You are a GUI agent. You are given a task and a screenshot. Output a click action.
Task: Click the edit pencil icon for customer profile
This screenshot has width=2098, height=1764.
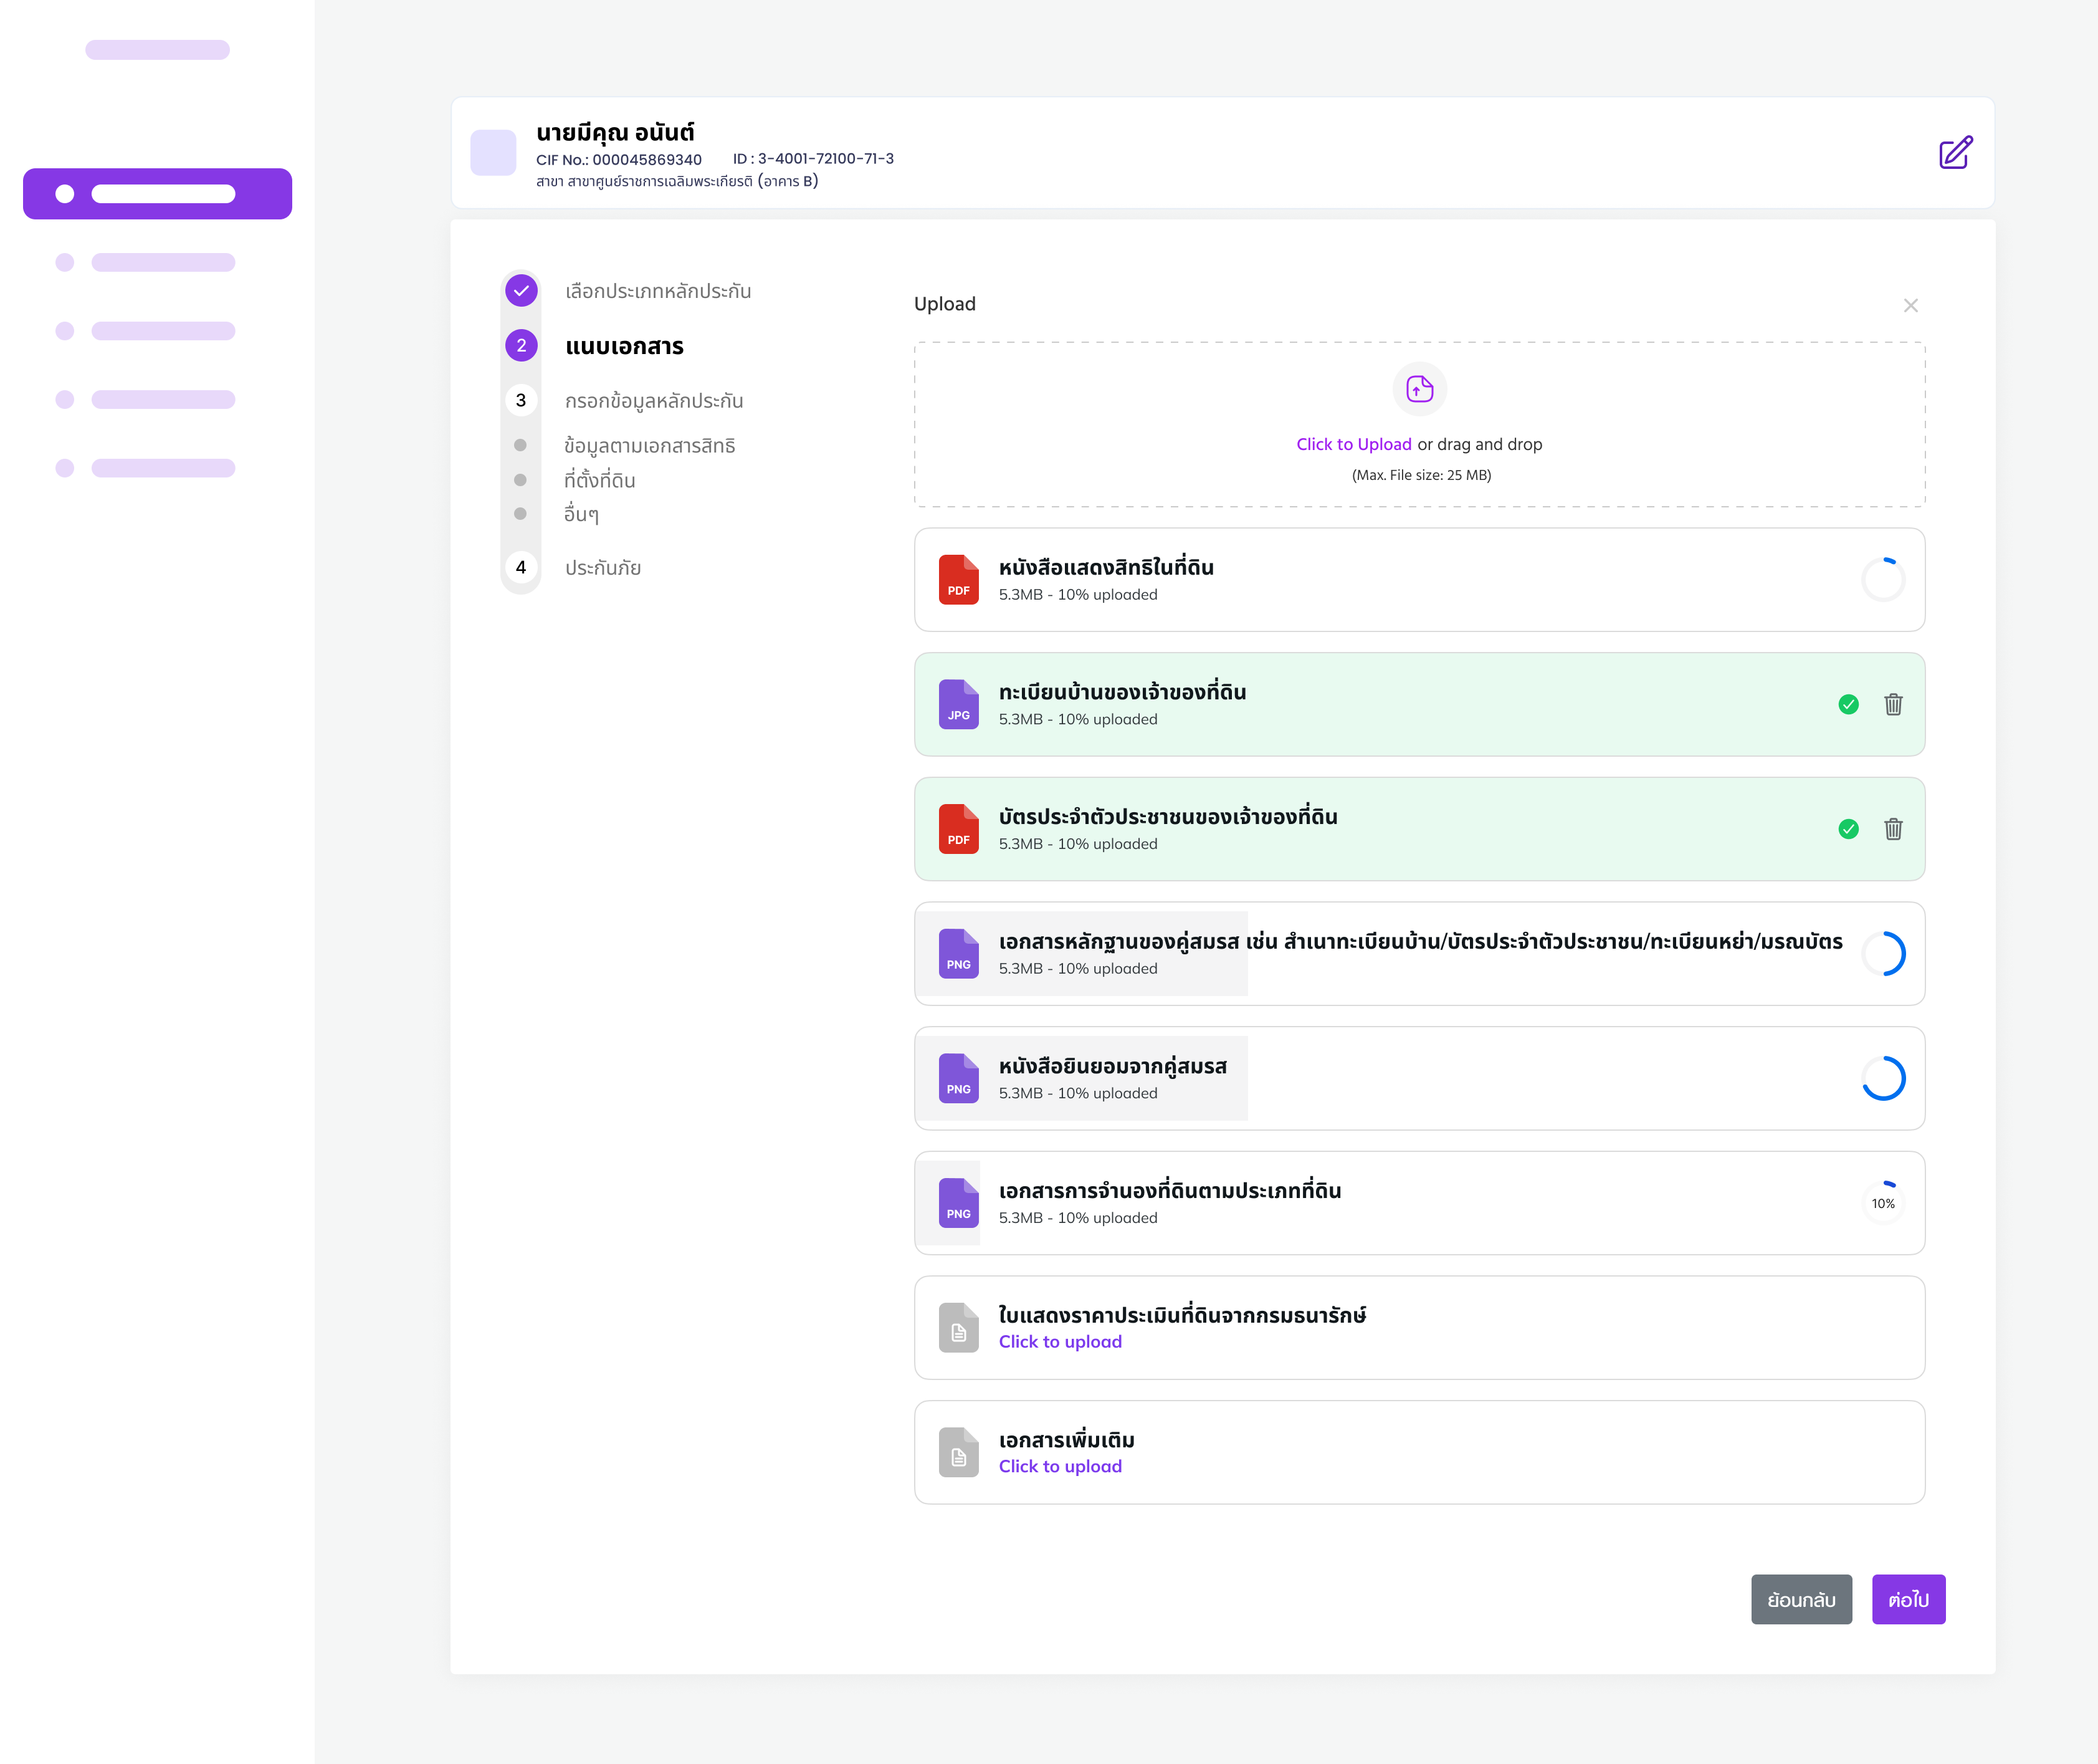[x=1955, y=153]
